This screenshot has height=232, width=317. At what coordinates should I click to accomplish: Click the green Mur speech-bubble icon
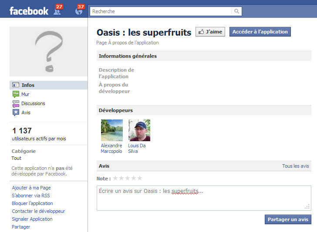coord(16,94)
